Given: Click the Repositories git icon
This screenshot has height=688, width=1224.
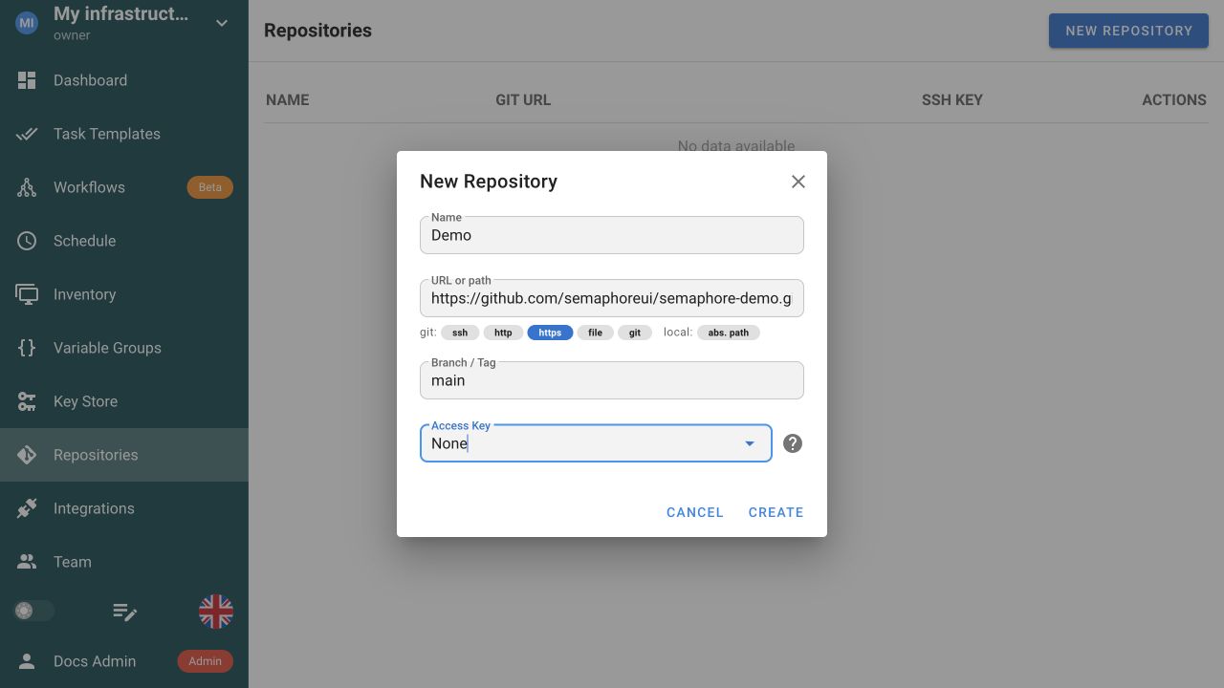Looking at the screenshot, I should tap(27, 455).
